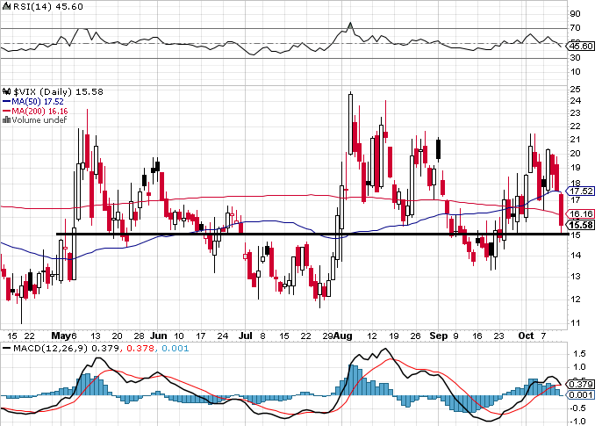The width and height of the screenshot is (602, 426).
Task: Click the Jul label on the date axis
Action: pos(245,336)
